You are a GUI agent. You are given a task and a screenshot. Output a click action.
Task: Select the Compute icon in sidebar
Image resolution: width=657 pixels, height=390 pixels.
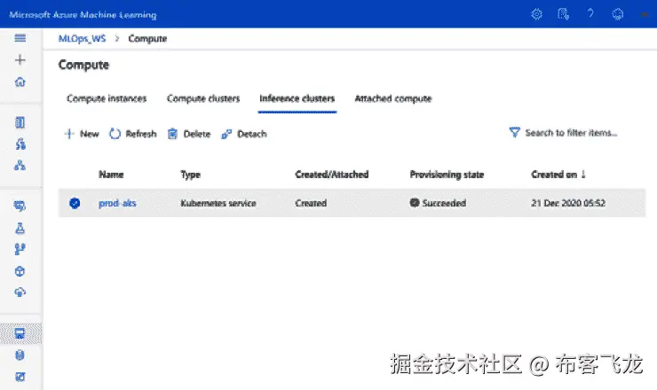click(x=20, y=333)
